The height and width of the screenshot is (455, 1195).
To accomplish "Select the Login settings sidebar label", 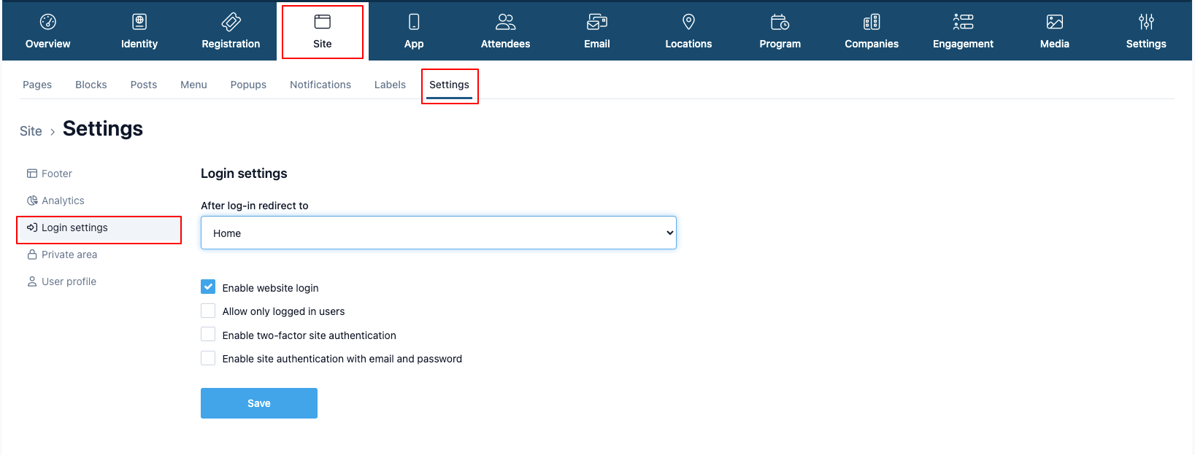I will click(74, 227).
